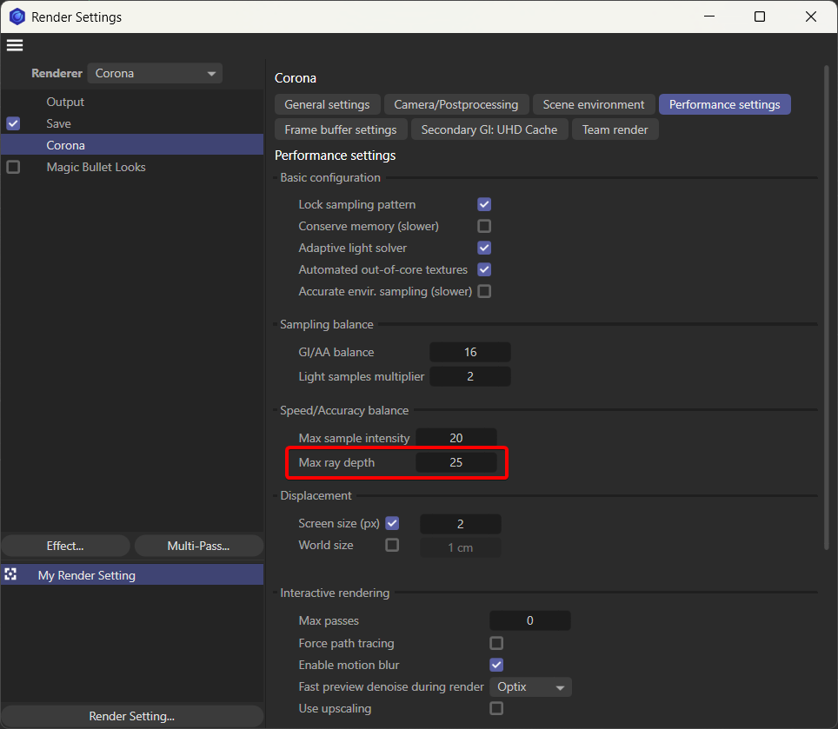Image resolution: width=838 pixels, height=729 pixels.
Task: Switch to General settings tab
Action: tap(327, 104)
